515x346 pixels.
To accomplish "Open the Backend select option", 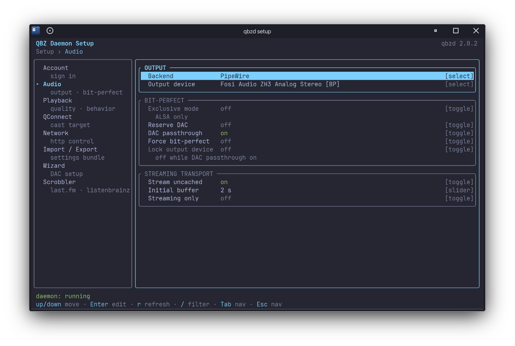I will [x=459, y=76].
